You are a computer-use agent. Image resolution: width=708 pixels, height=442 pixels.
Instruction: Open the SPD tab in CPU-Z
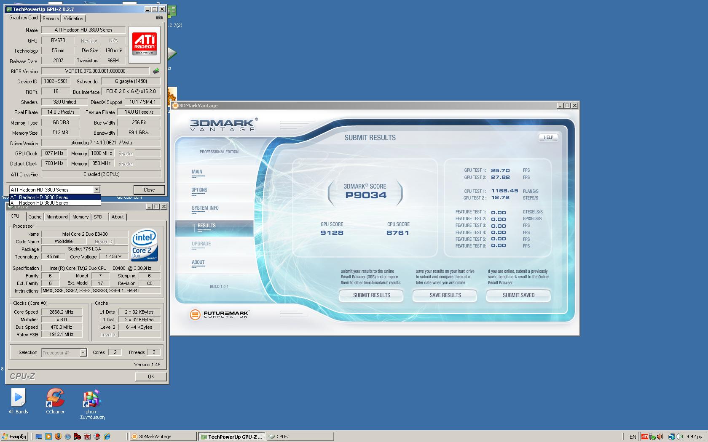coord(98,217)
